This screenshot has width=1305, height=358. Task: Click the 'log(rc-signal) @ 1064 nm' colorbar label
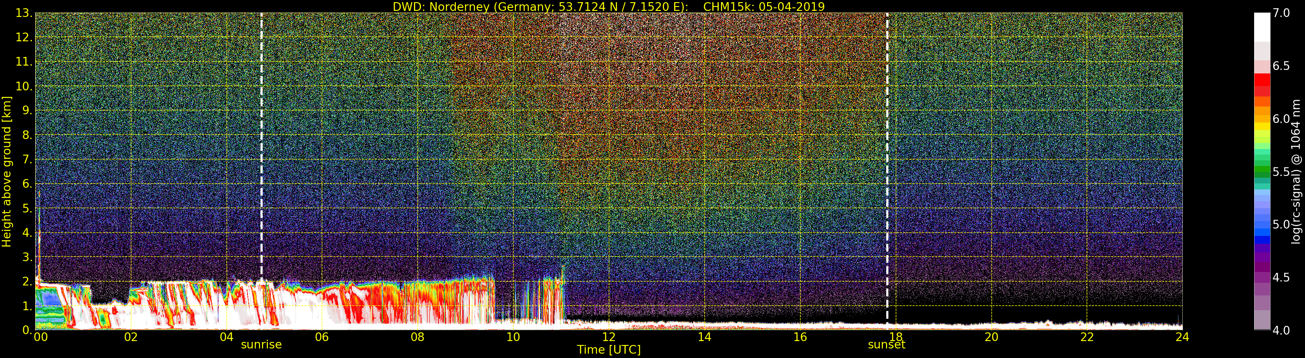[1296, 172]
